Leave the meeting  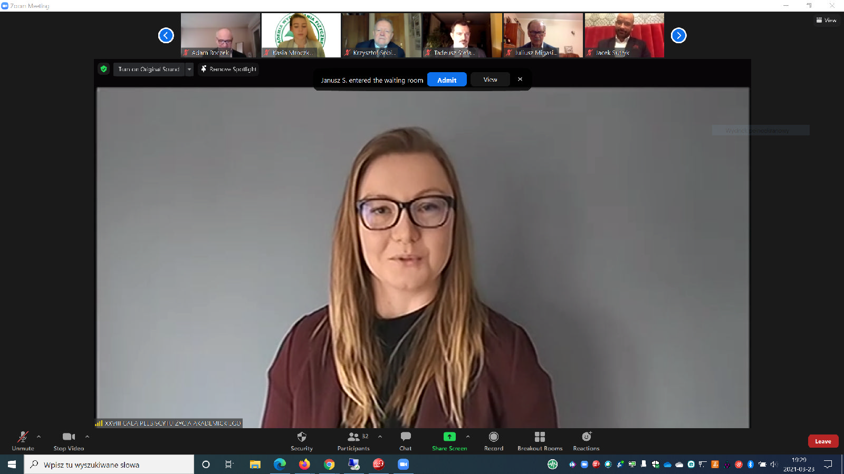tap(822, 441)
